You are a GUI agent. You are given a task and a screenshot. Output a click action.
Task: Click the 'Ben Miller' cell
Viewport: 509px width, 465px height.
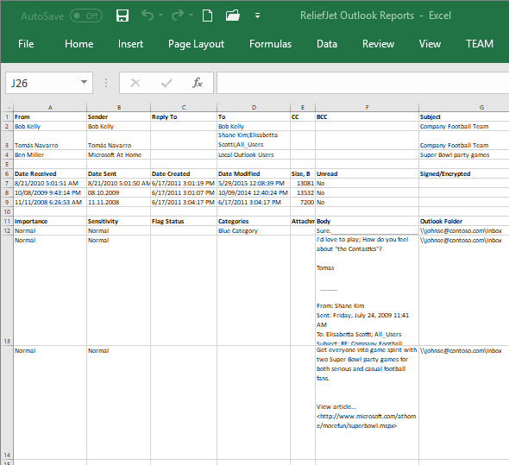[x=50, y=154]
